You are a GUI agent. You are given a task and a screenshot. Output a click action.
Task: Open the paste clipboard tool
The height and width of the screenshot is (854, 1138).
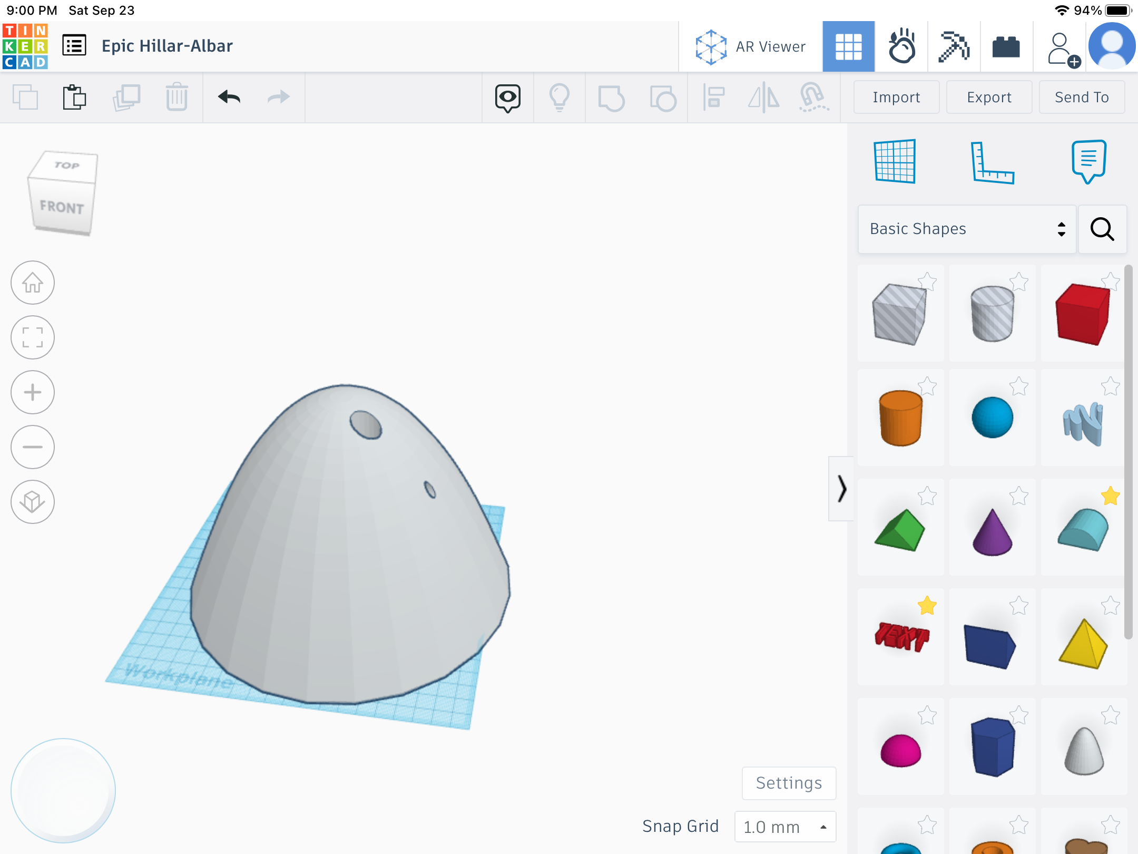74,97
